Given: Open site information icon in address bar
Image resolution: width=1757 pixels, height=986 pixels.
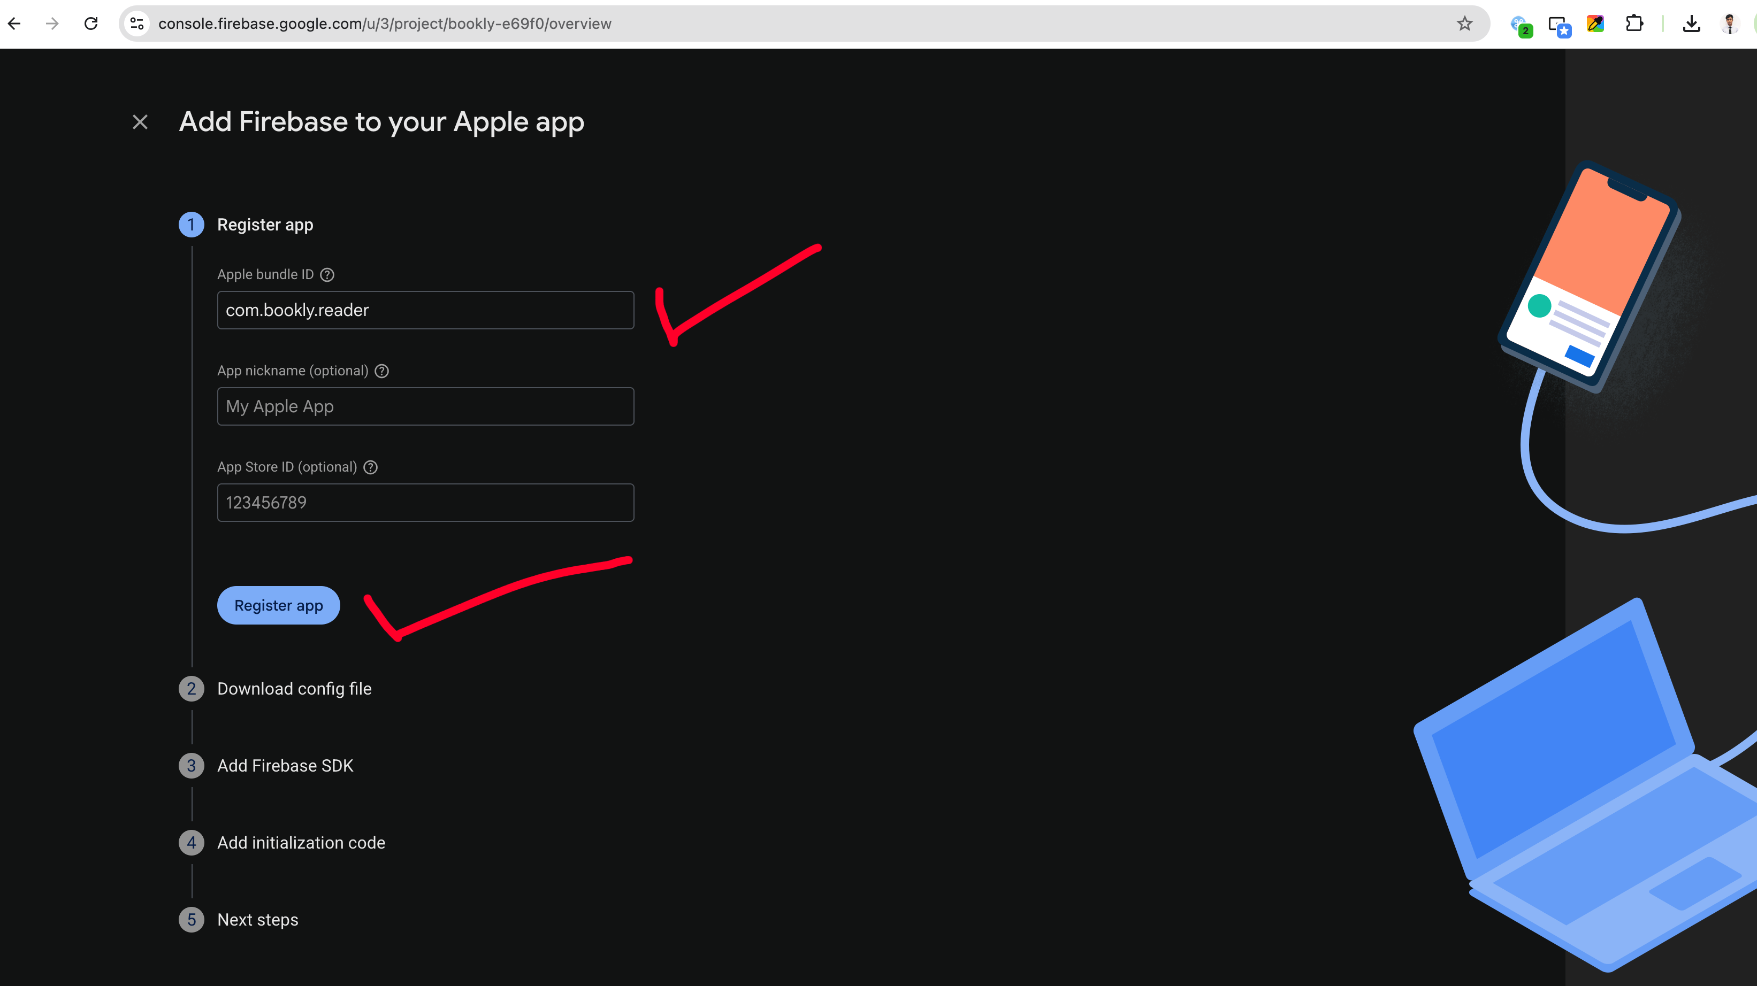Looking at the screenshot, I should pyautogui.click(x=137, y=24).
